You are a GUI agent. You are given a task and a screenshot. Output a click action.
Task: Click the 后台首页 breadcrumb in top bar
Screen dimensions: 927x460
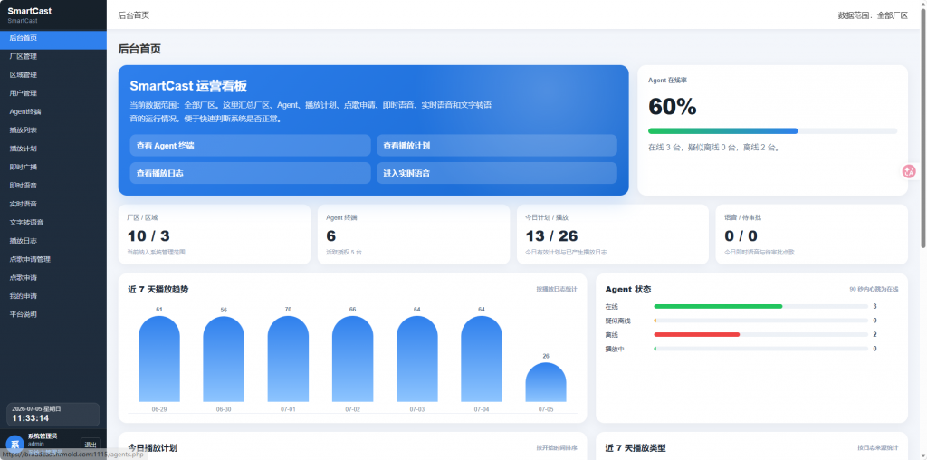coord(134,15)
